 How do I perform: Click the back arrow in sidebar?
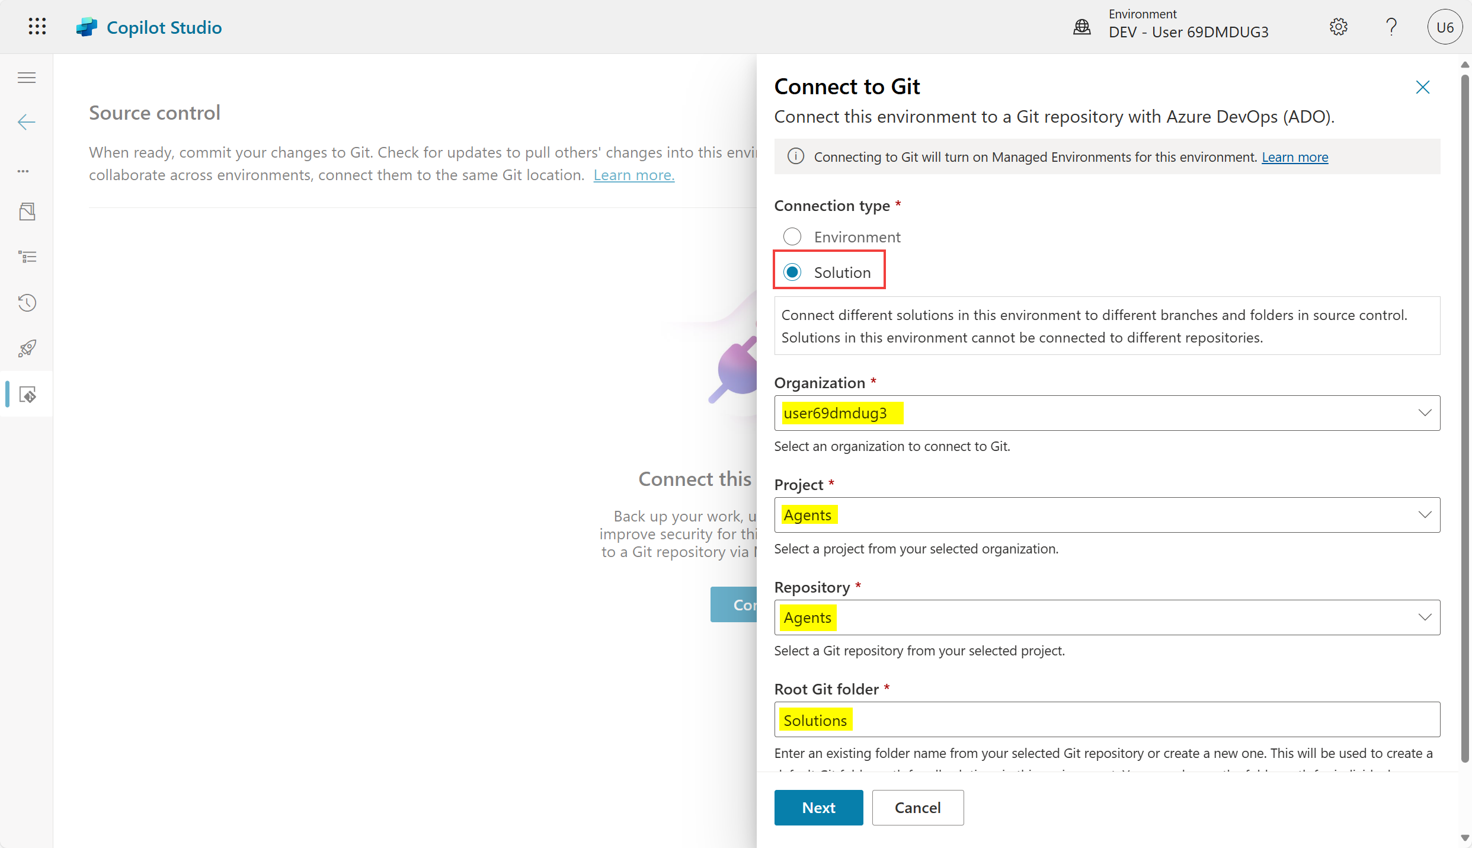tap(27, 122)
